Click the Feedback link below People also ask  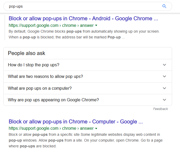160,109
